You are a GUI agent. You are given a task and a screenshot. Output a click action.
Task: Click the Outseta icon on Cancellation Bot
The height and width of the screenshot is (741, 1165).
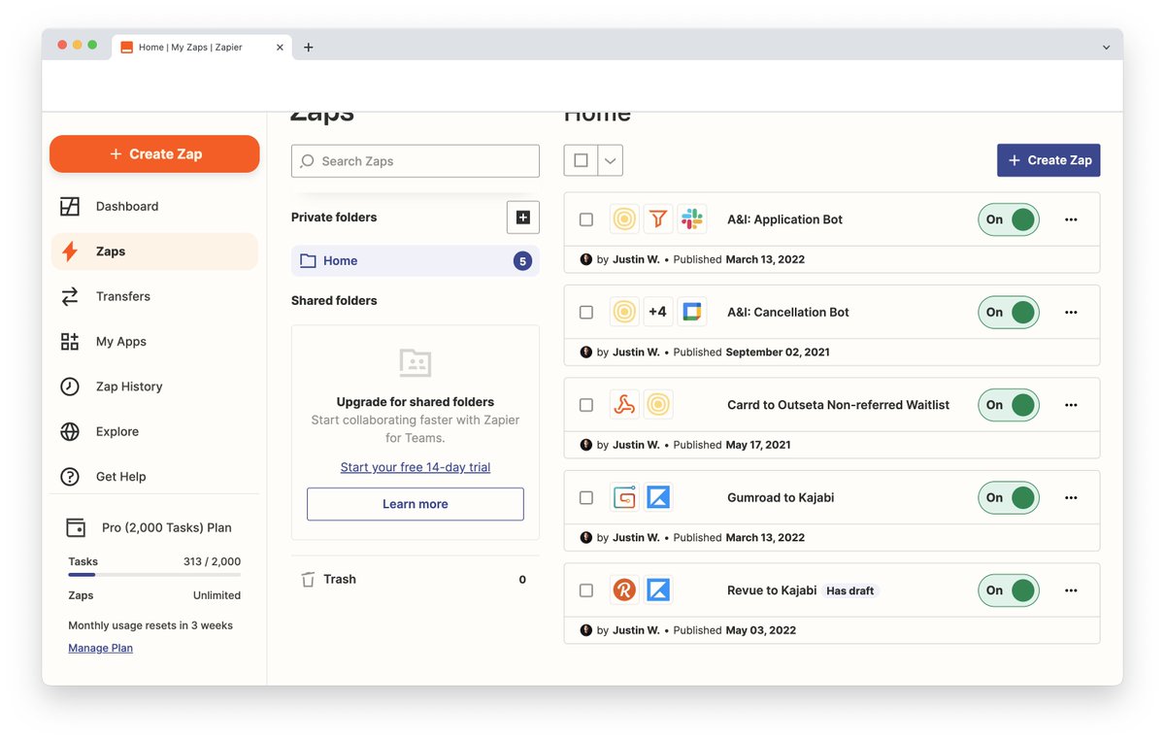click(x=625, y=313)
